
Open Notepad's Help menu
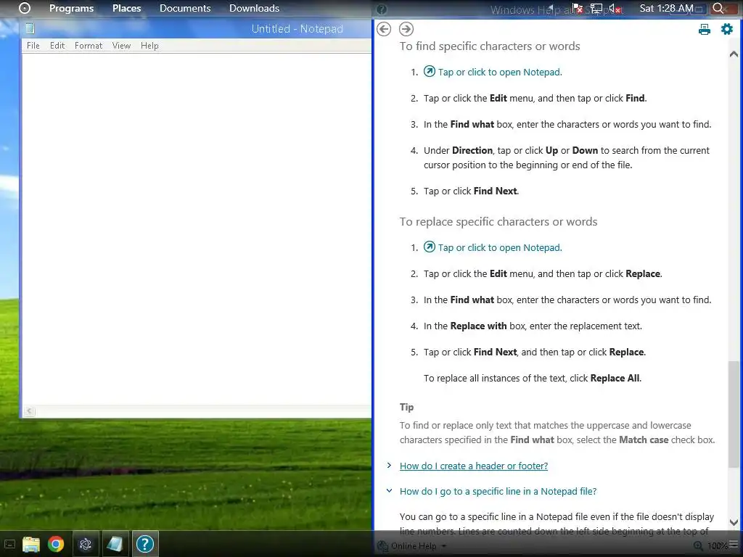(149, 46)
